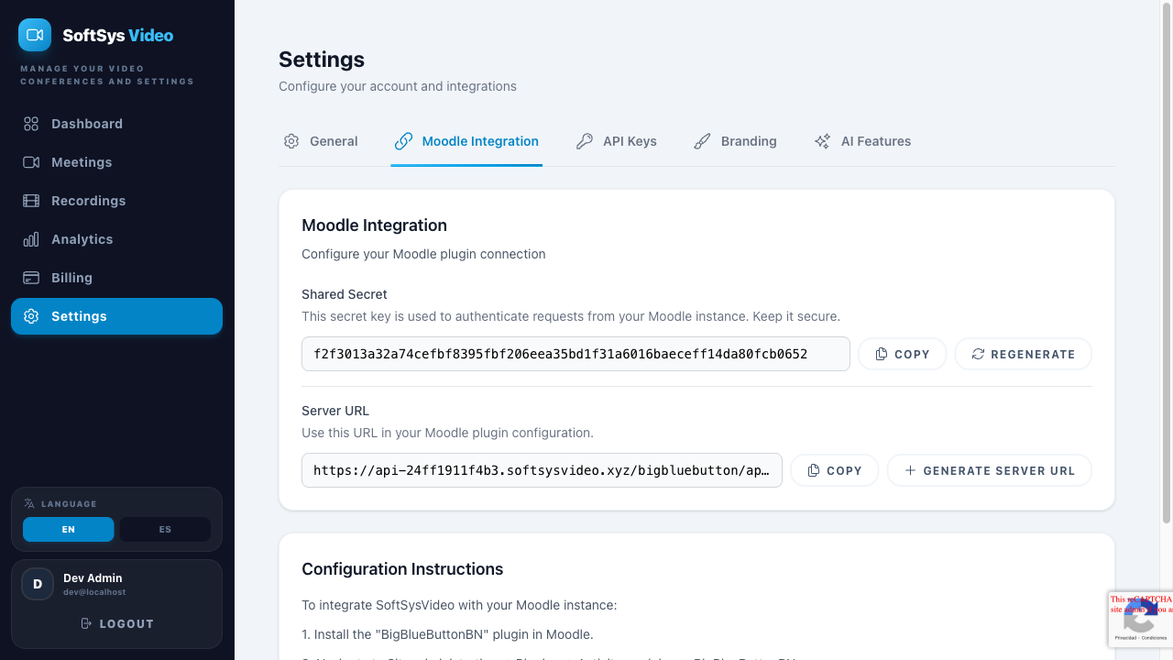Click the logout arrow icon
The height and width of the screenshot is (660, 1173).
point(86,623)
